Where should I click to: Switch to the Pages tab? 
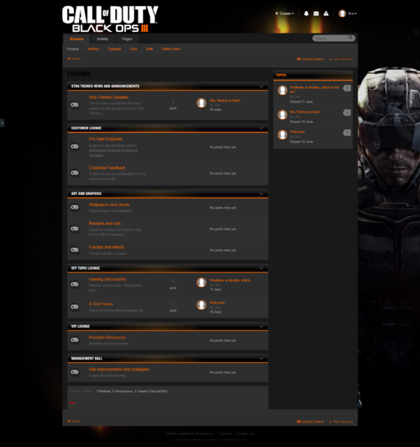coord(127,39)
